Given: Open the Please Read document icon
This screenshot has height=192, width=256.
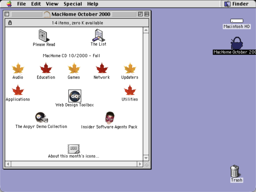Looking at the screenshot, I should tap(44, 36).
